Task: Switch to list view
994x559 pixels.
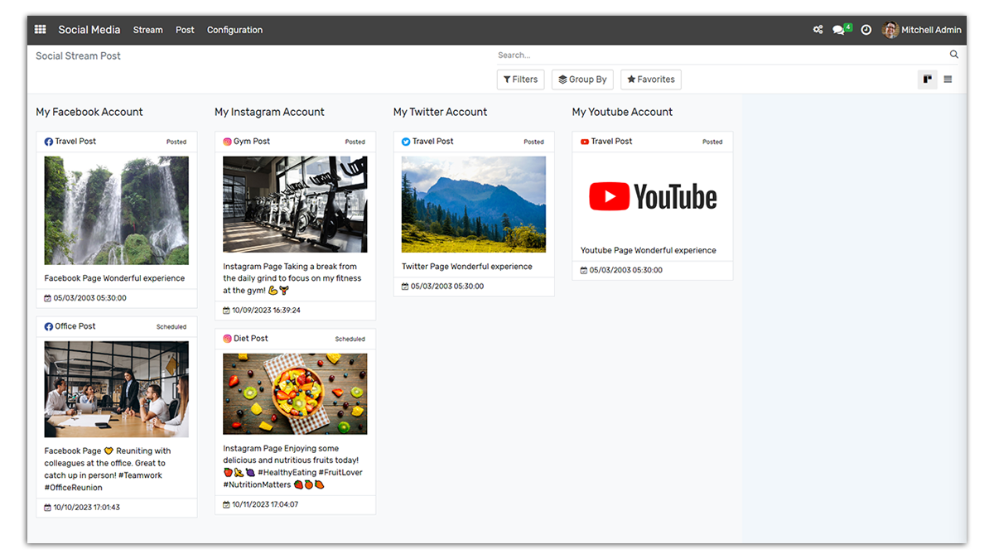Action: coord(948,79)
